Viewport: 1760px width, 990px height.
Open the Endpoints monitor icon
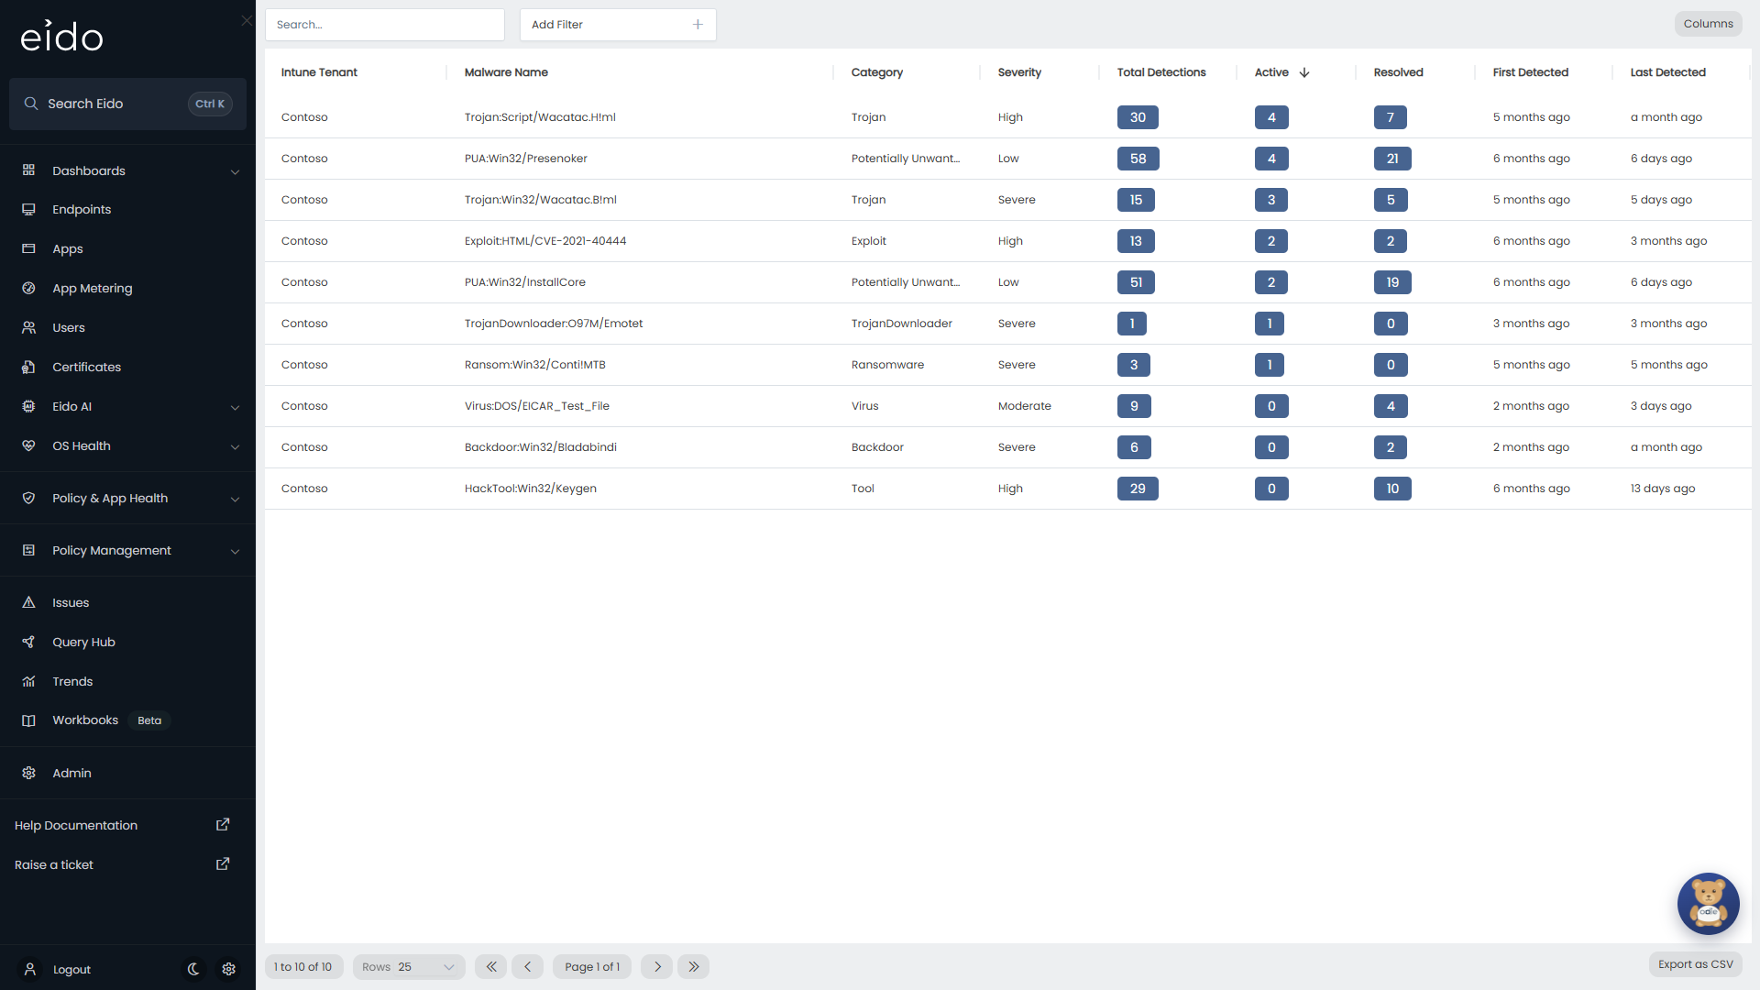(28, 209)
